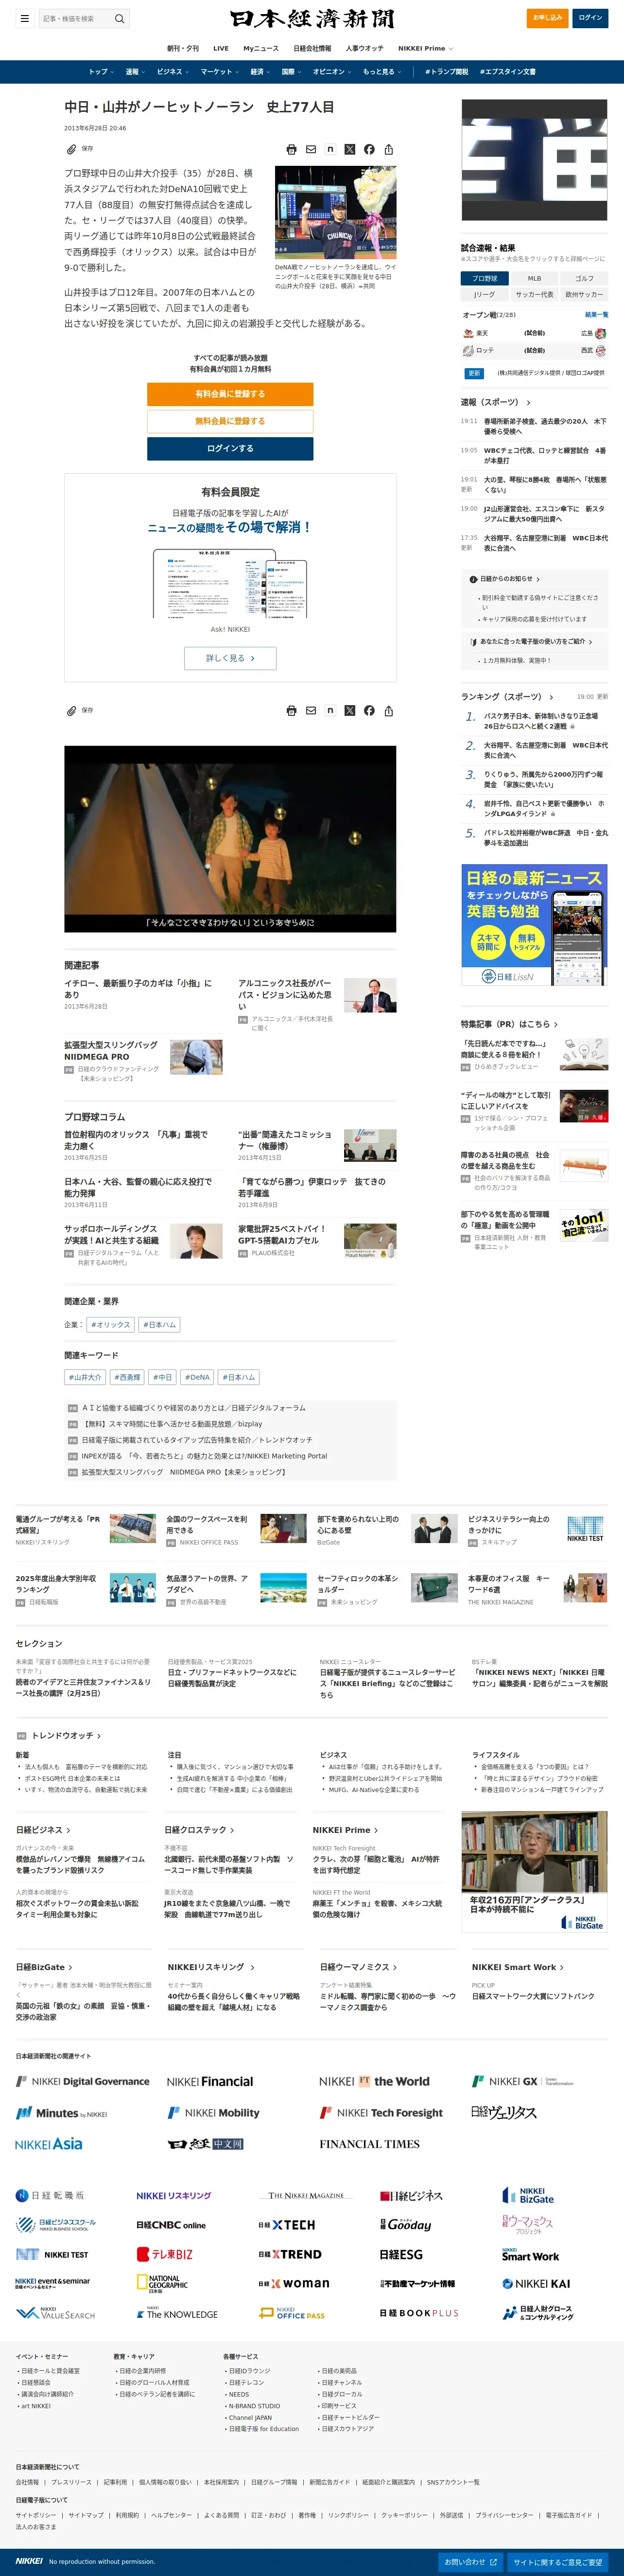Image resolution: width=624 pixels, height=2576 pixels.
Task: Expand the ビジネス navigation dropdown
Action: [x=173, y=72]
